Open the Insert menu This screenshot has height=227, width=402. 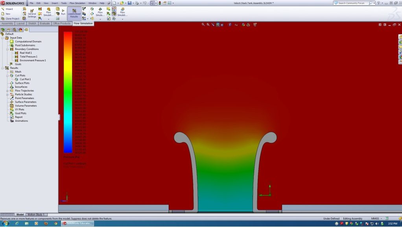tap(55, 3)
